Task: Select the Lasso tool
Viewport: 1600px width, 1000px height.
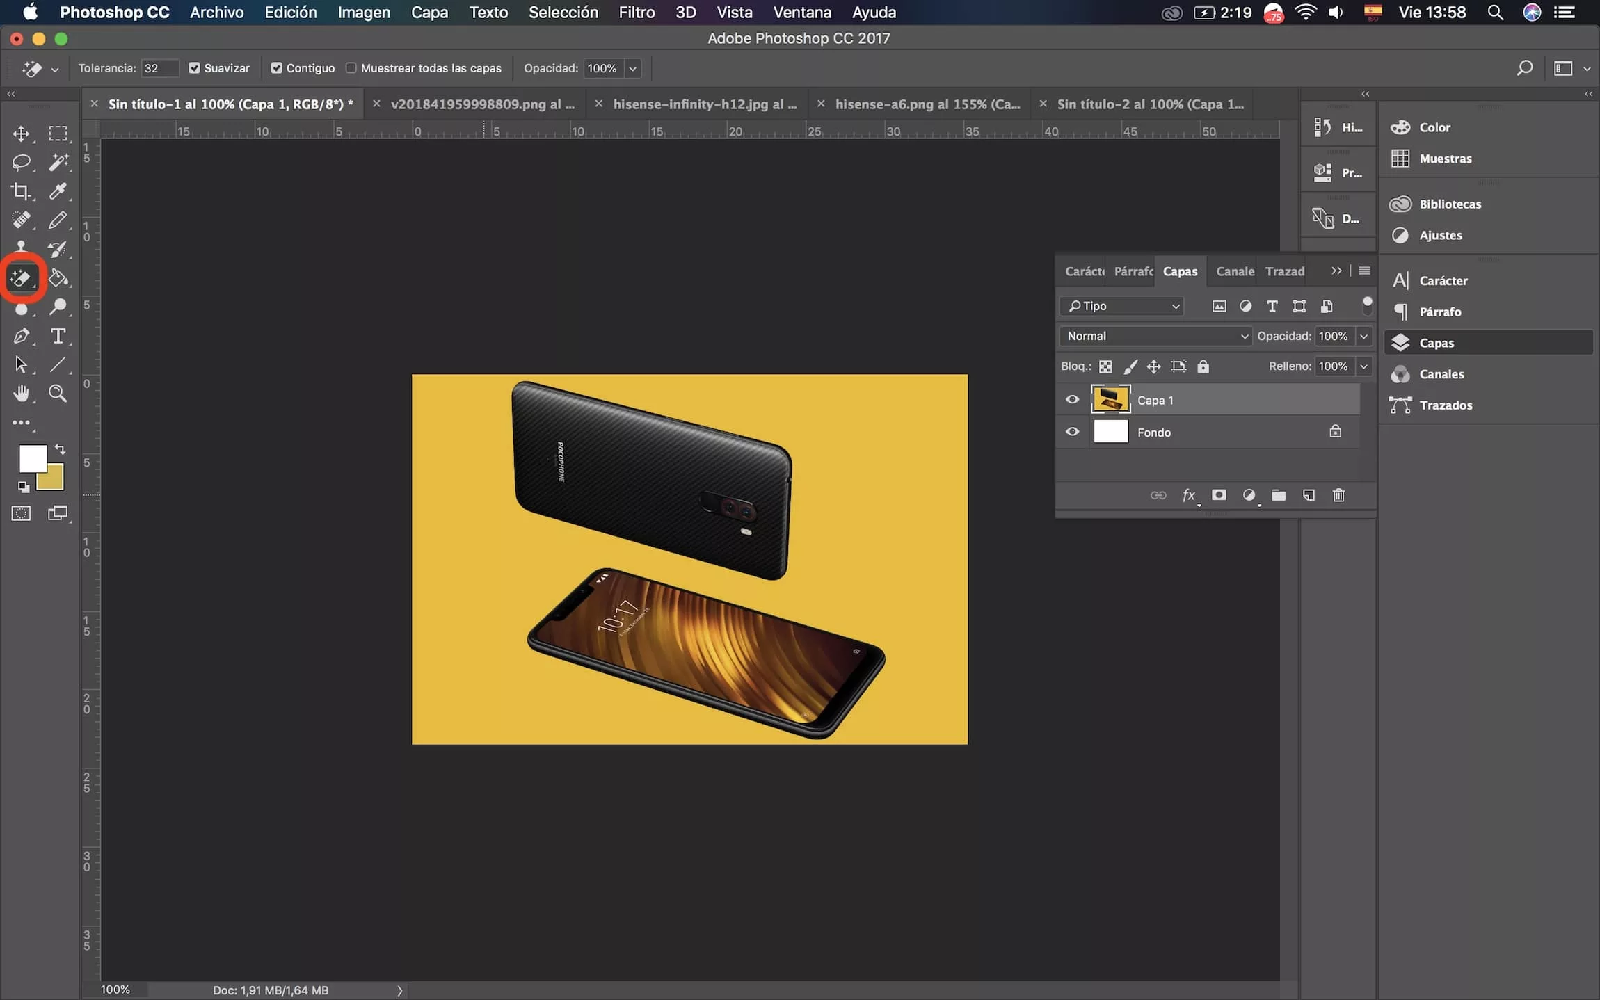Action: tap(21, 163)
